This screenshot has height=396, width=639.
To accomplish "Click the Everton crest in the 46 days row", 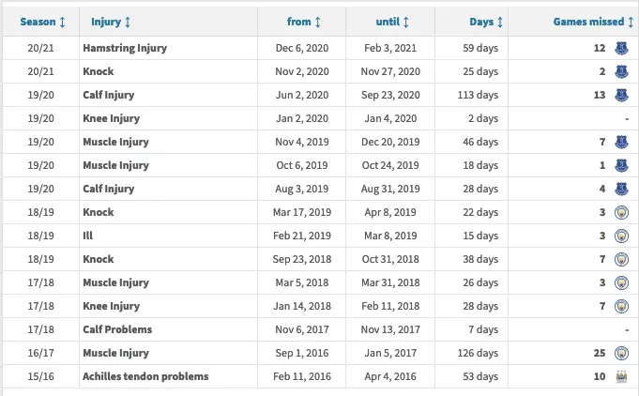I will (x=620, y=142).
